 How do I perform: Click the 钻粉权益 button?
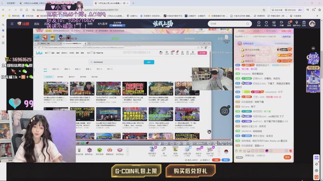tap(287, 37)
